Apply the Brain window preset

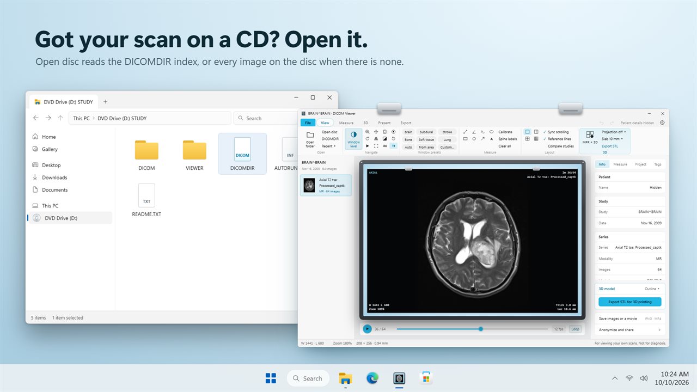click(408, 132)
